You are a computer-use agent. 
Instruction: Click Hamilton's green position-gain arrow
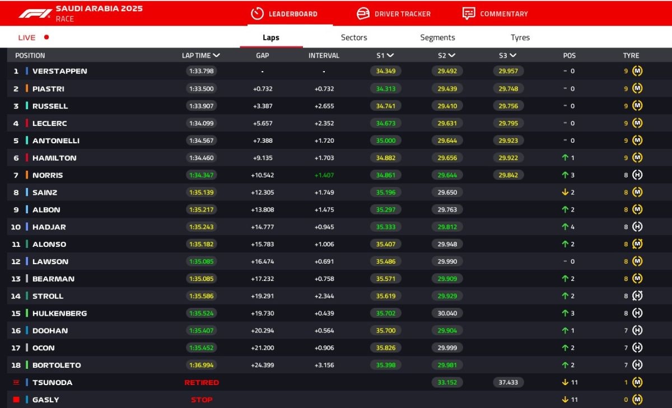click(565, 158)
